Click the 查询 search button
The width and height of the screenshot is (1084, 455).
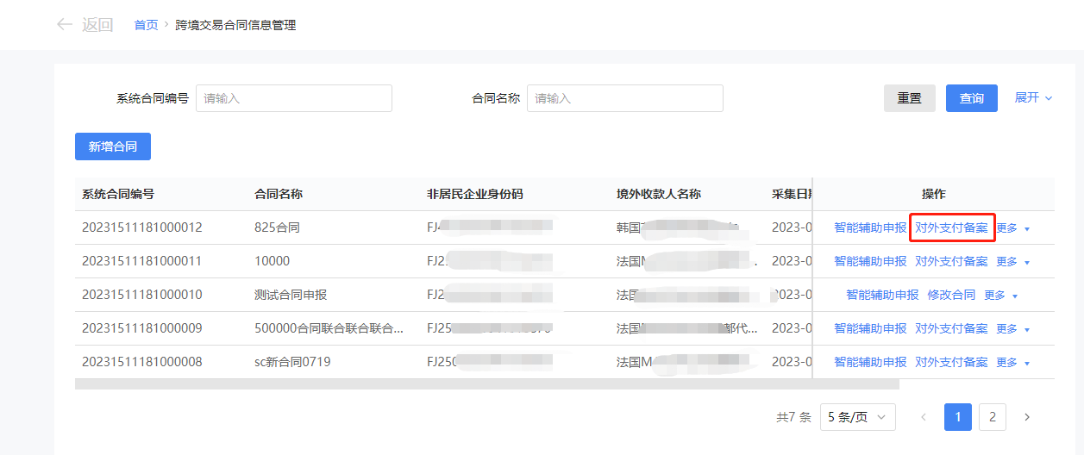(x=971, y=98)
